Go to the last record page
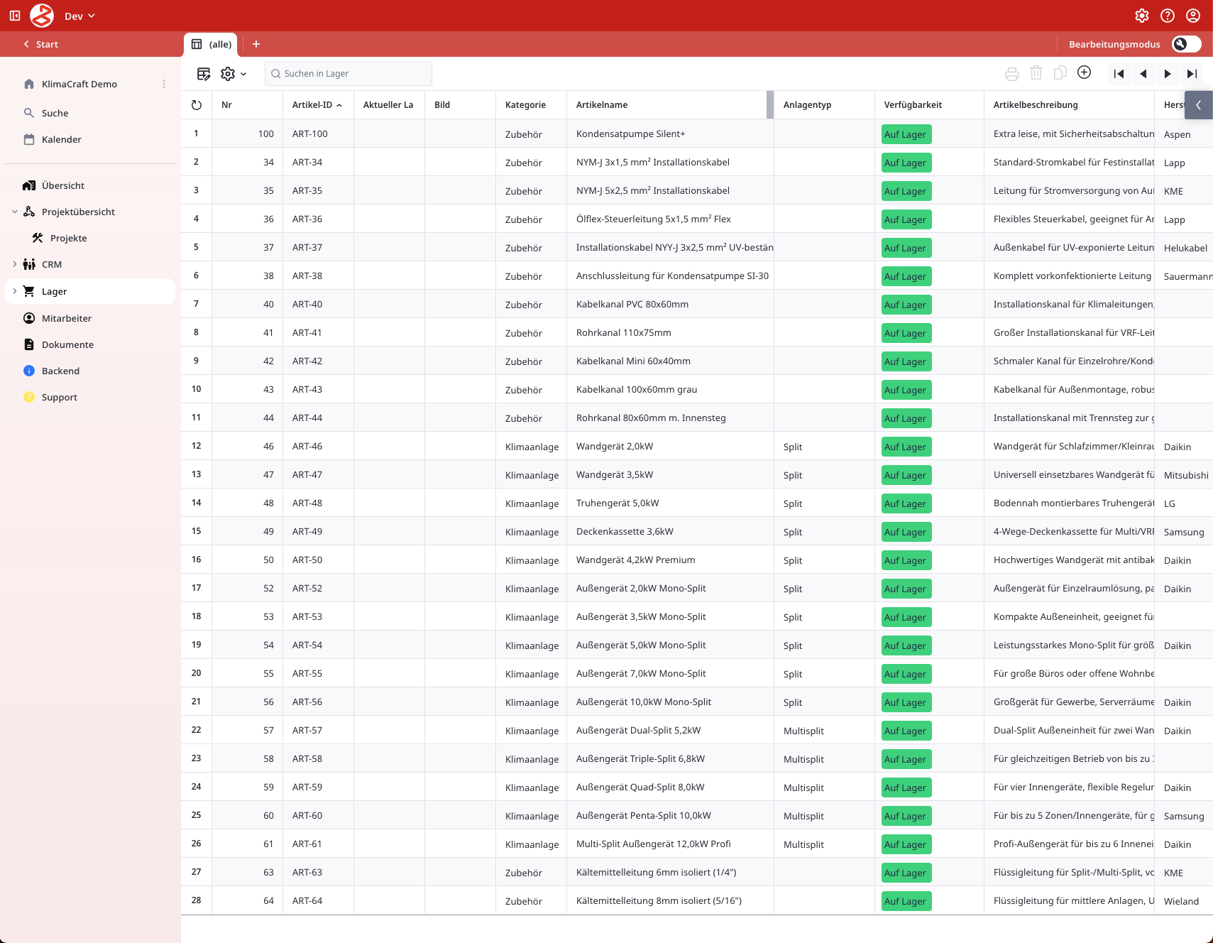1213x943 pixels. [x=1192, y=74]
